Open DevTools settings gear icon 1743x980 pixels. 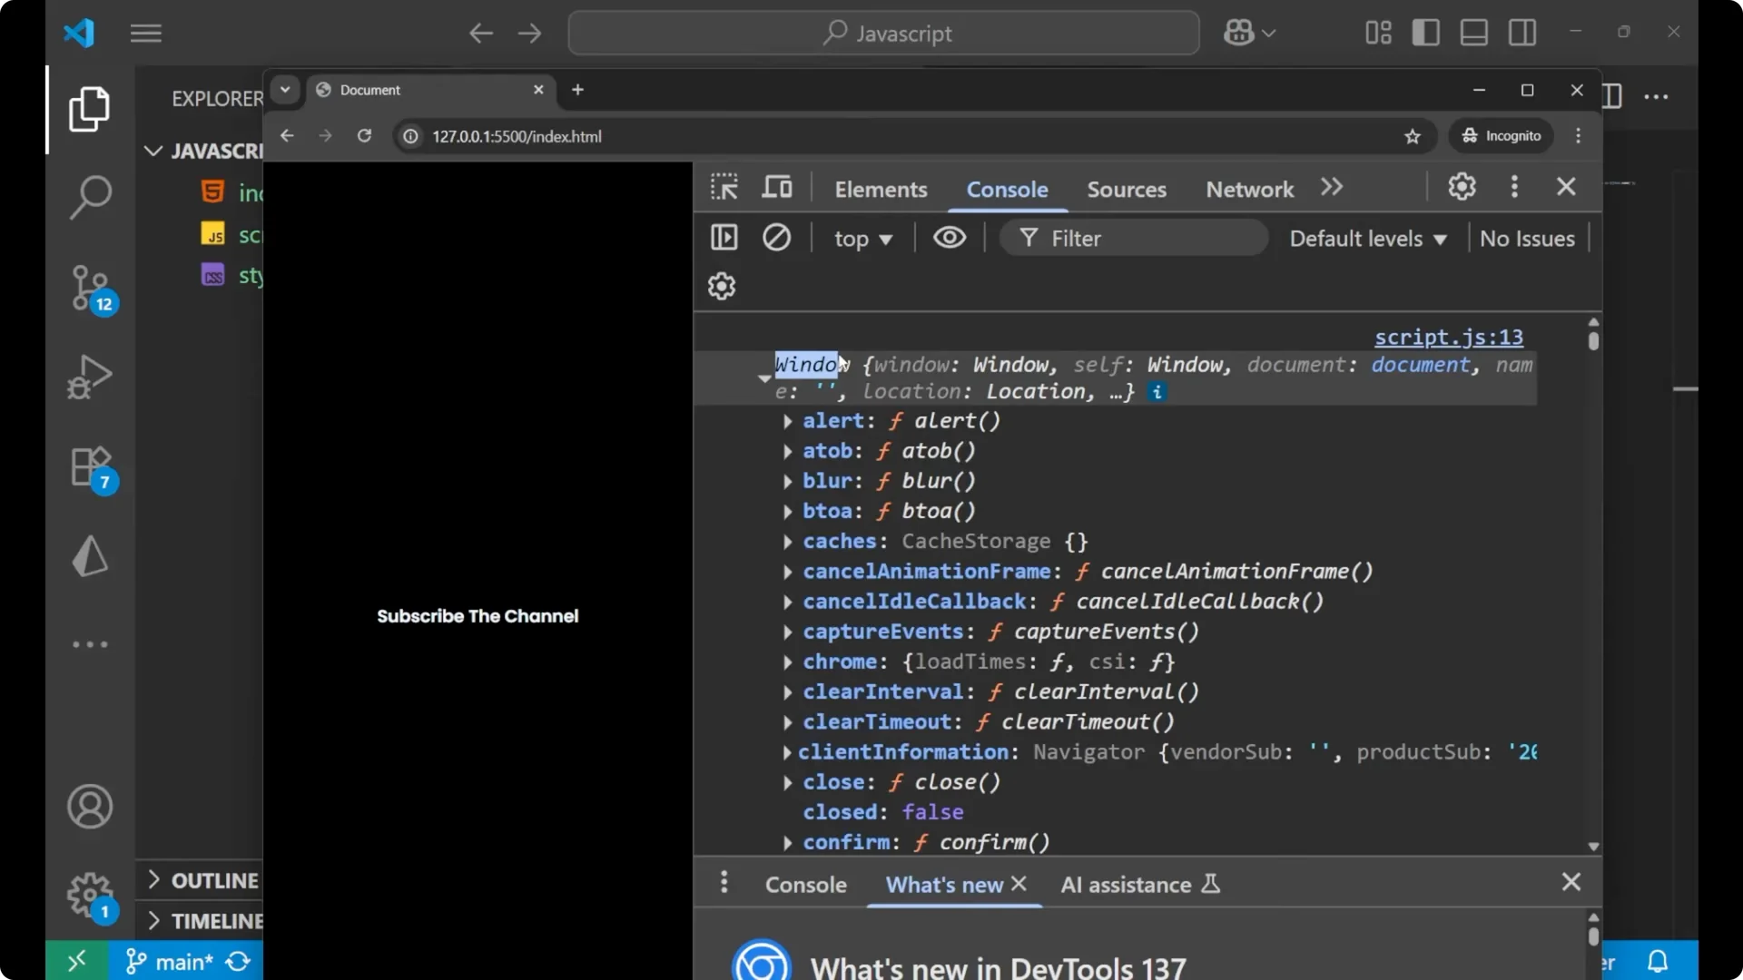1462,187
